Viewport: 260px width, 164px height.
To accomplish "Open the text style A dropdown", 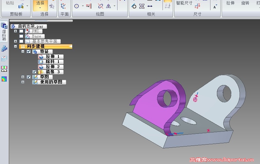I will pos(215,7).
